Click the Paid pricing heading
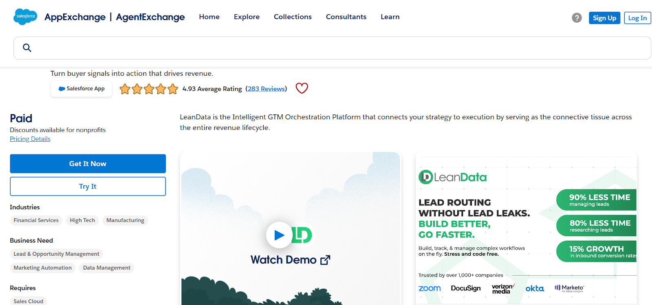The image size is (652, 305). [x=21, y=118]
